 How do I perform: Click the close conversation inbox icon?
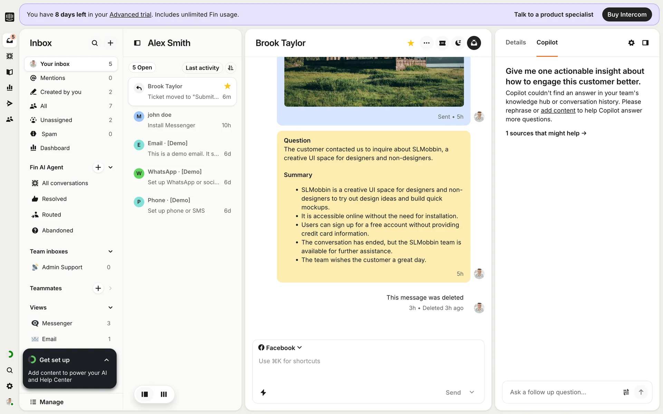pyautogui.click(x=474, y=43)
